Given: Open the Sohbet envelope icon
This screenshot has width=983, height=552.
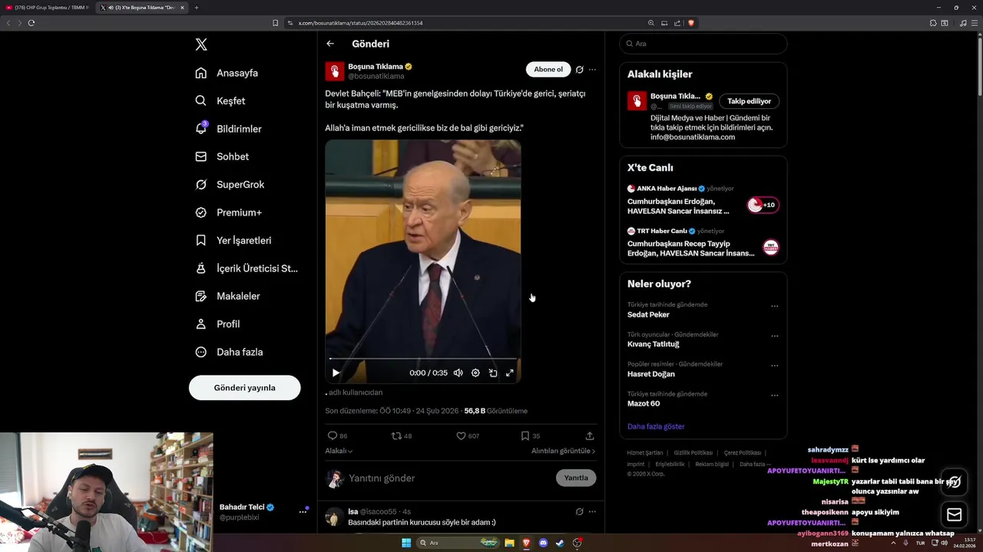Looking at the screenshot, I should (x=201, y=156).
